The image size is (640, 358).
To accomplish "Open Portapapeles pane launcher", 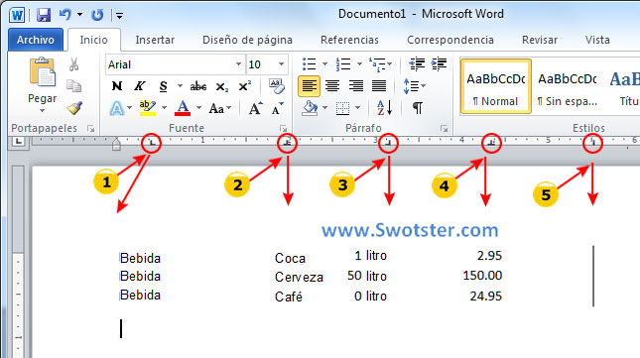I will 90,129.
